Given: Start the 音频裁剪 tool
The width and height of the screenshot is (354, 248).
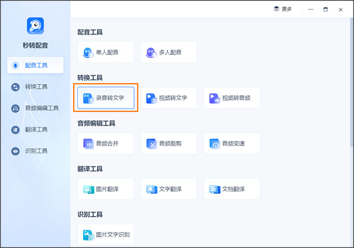Looking at the screenshot, I should pos(169,144).
